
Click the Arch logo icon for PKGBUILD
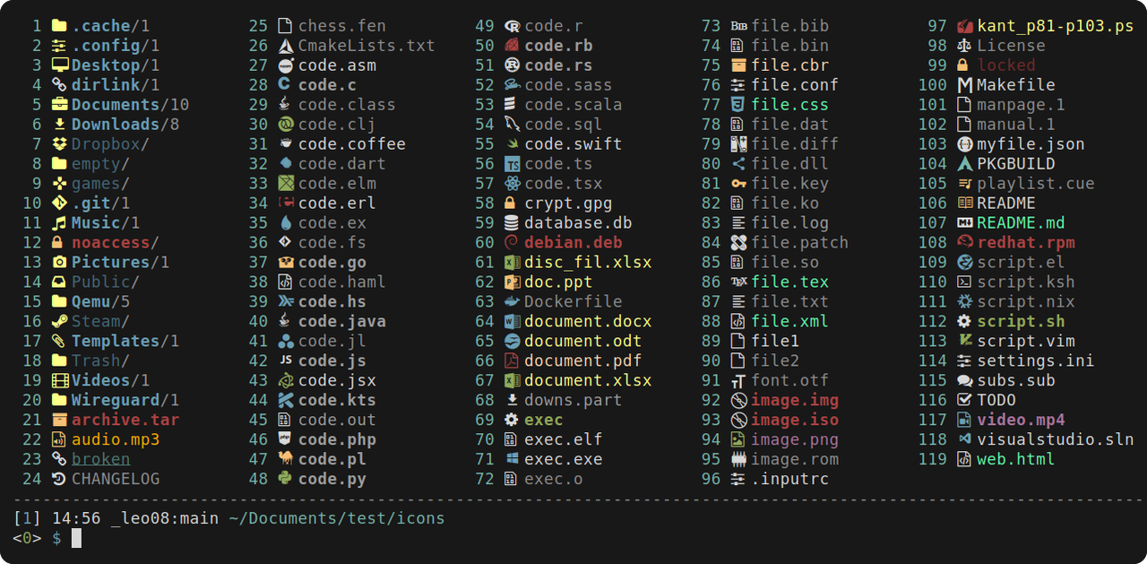pos(964,164)
